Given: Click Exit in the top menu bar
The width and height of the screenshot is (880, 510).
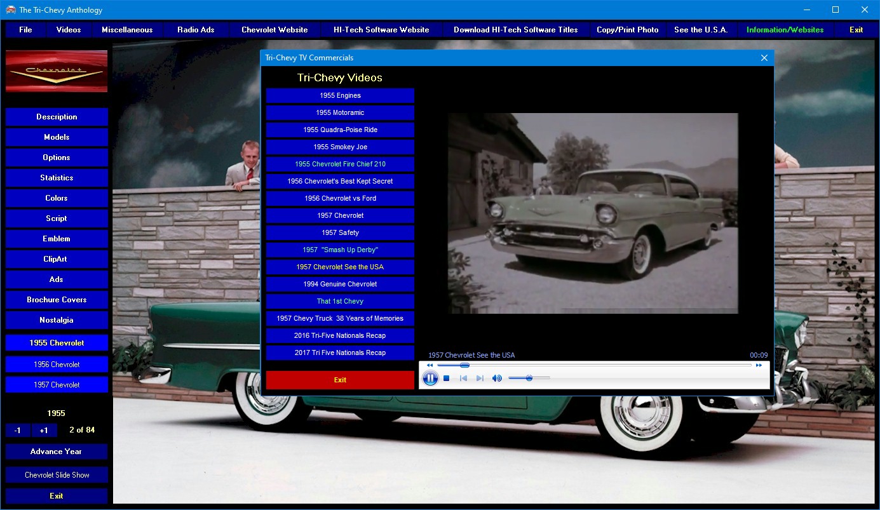Looking at the screenshot, I should (x=856, y=30).
